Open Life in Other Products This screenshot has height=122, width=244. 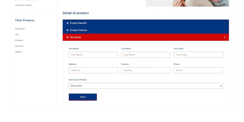tap(17, 35)
